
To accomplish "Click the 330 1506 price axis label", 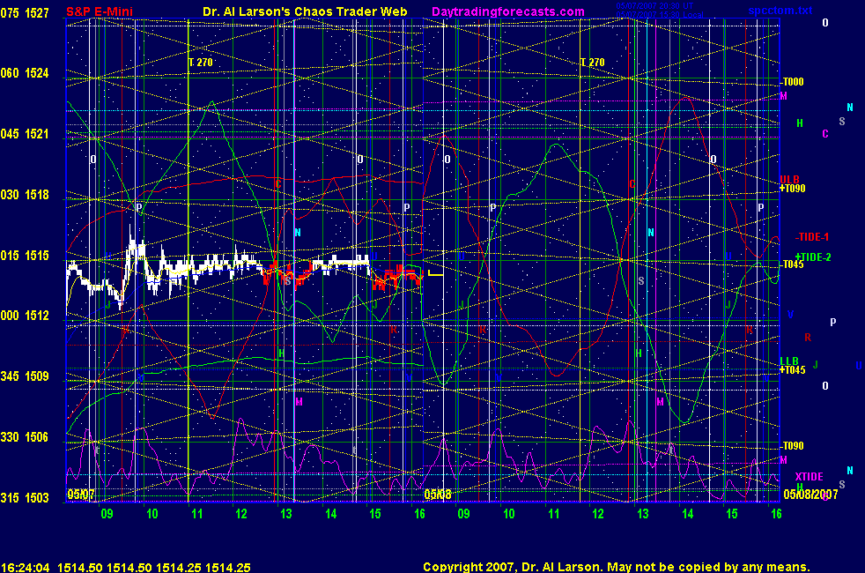I will [x=25, y=437].
